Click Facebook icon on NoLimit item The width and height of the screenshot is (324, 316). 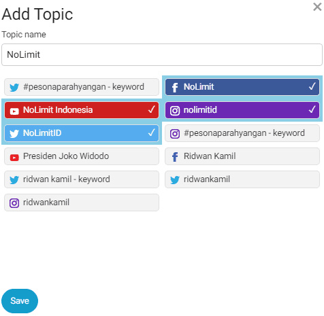pos(175,88)
